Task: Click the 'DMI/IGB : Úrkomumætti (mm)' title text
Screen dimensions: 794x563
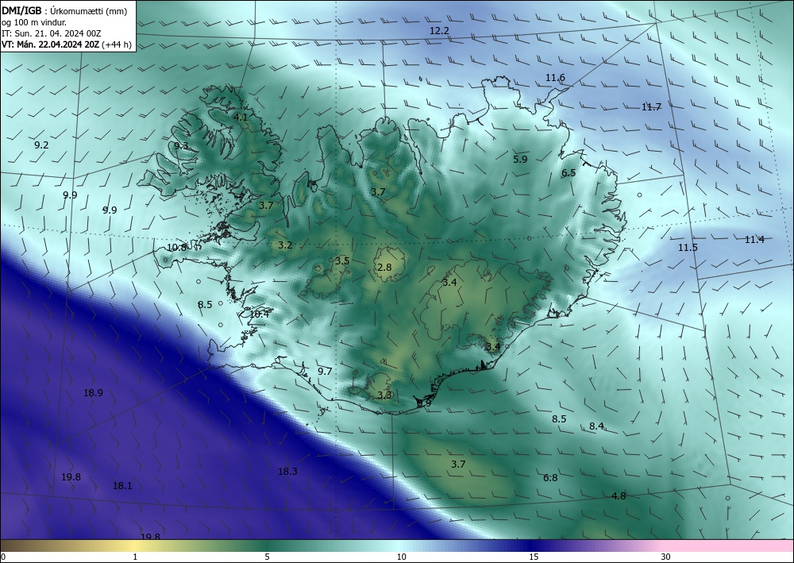Action: 64,10
